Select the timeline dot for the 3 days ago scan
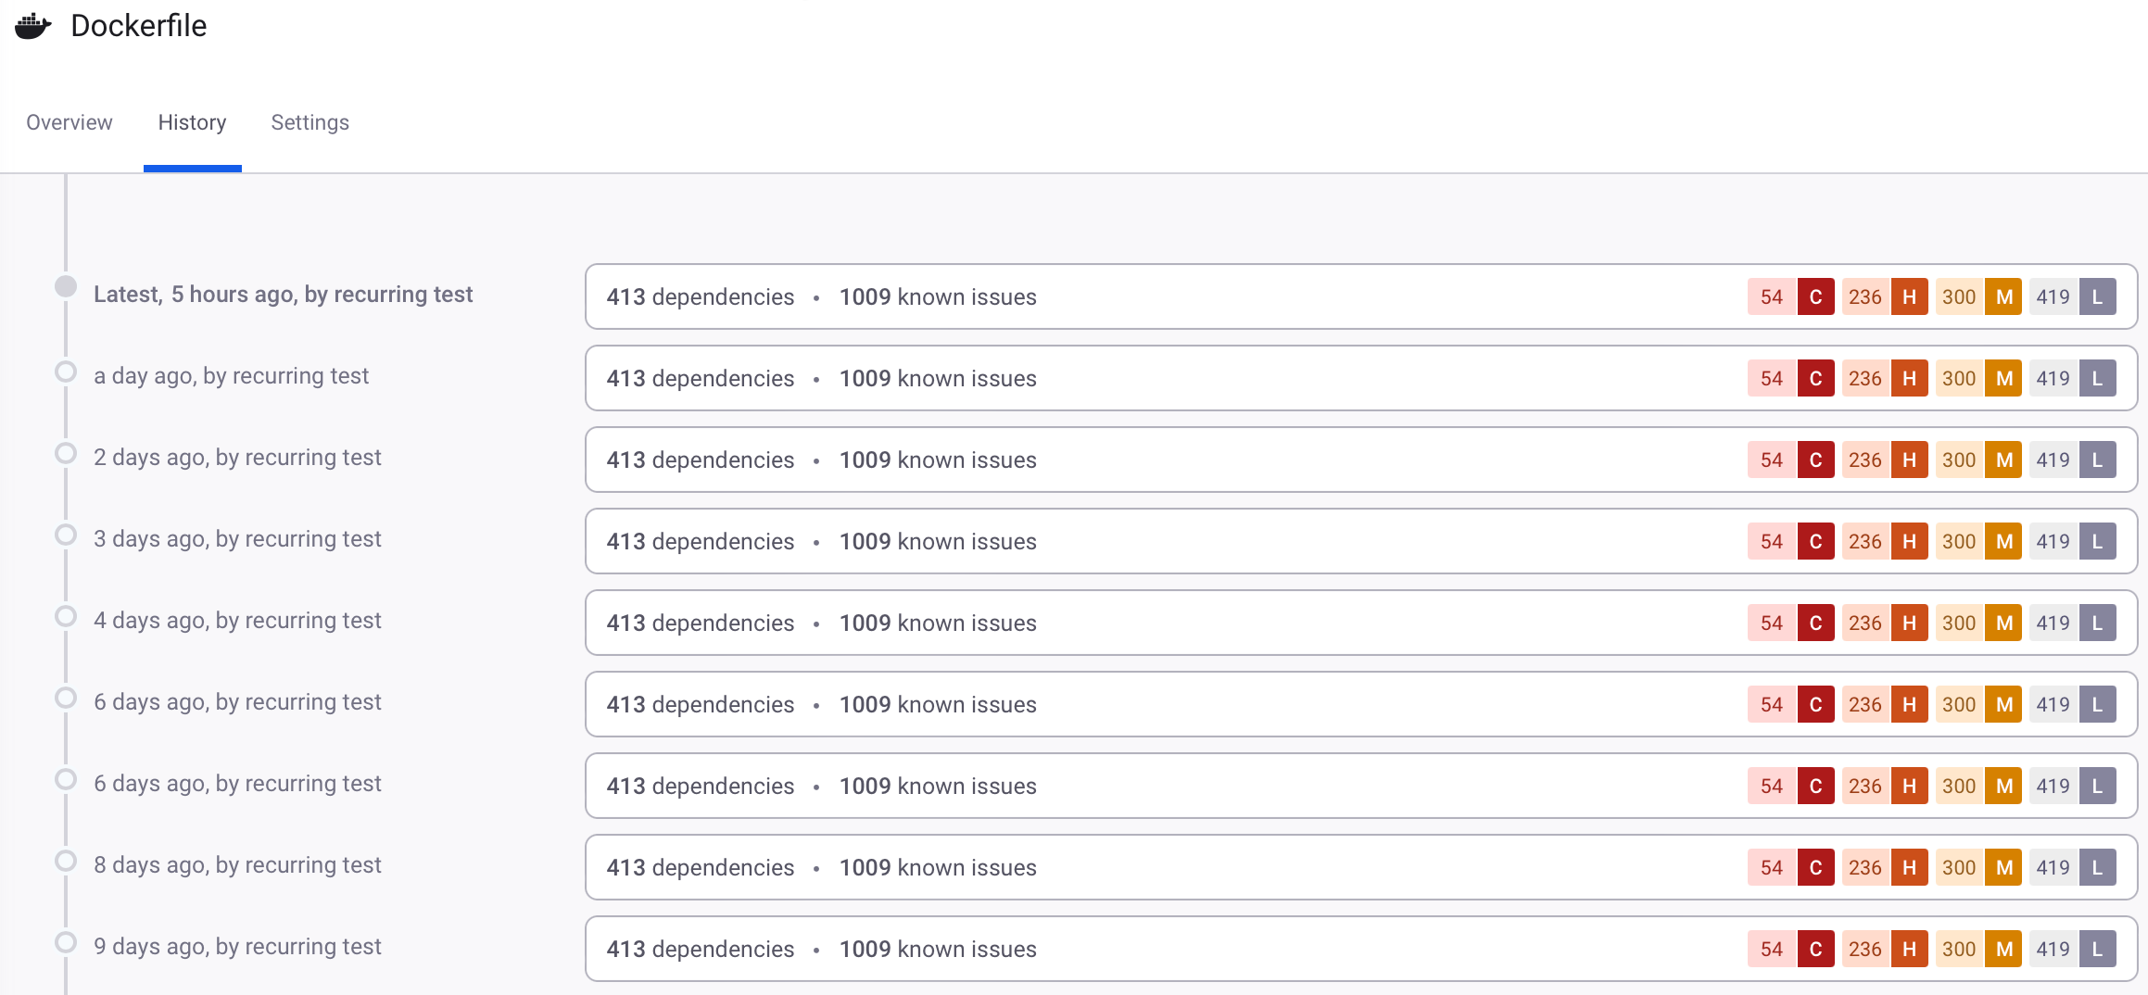The height and width of the screenshot is (995, 2148). (65, 534)
